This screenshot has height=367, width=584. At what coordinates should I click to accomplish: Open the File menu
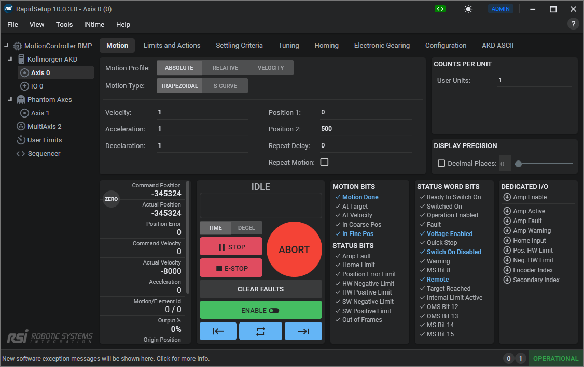coord(12,24)
